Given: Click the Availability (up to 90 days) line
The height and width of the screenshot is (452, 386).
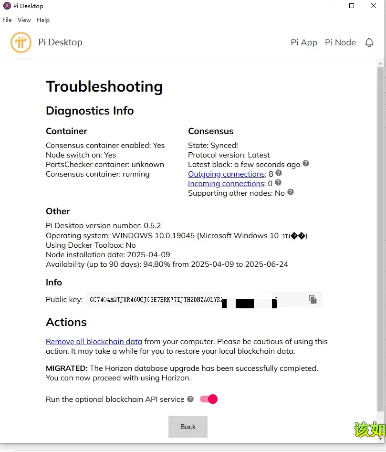Looking at the screenshot, I should click(167, 264).
